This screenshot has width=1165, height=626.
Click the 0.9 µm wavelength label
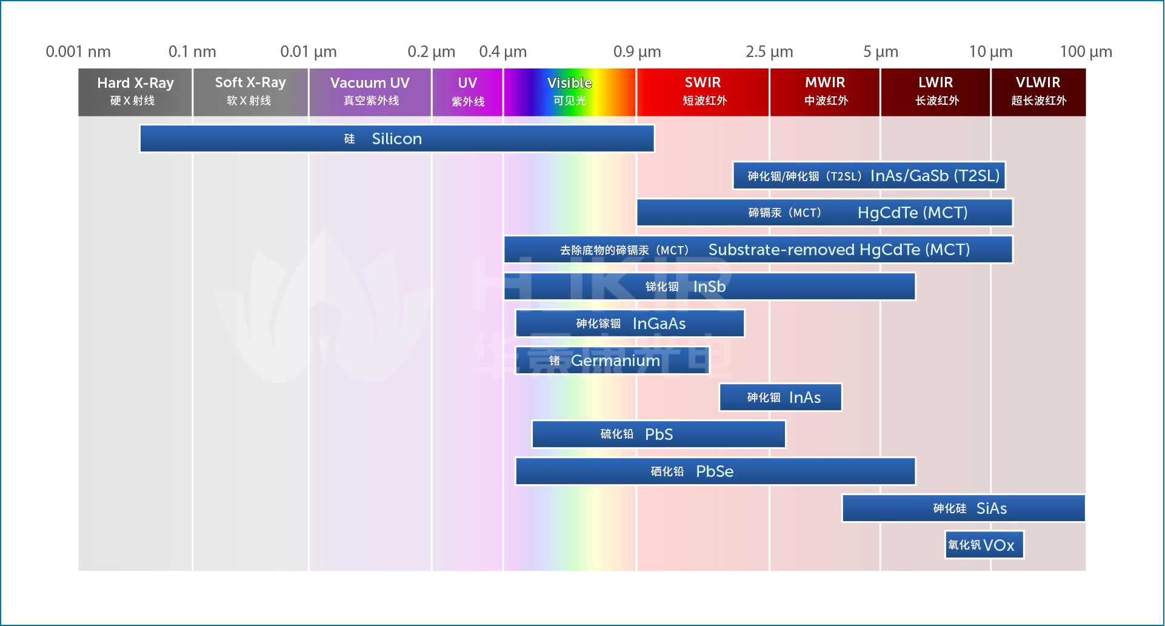pos(637,52)
